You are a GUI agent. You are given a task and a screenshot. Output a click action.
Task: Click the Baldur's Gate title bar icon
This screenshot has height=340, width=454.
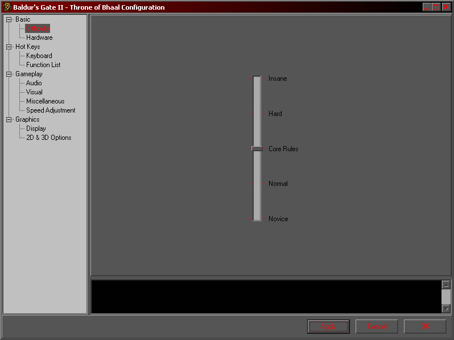[7, 7]
